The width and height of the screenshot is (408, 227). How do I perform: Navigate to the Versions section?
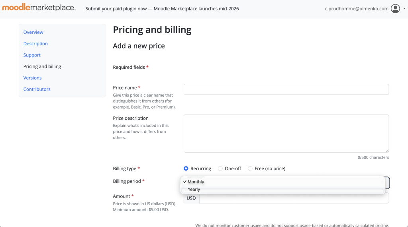pos(33,78)
